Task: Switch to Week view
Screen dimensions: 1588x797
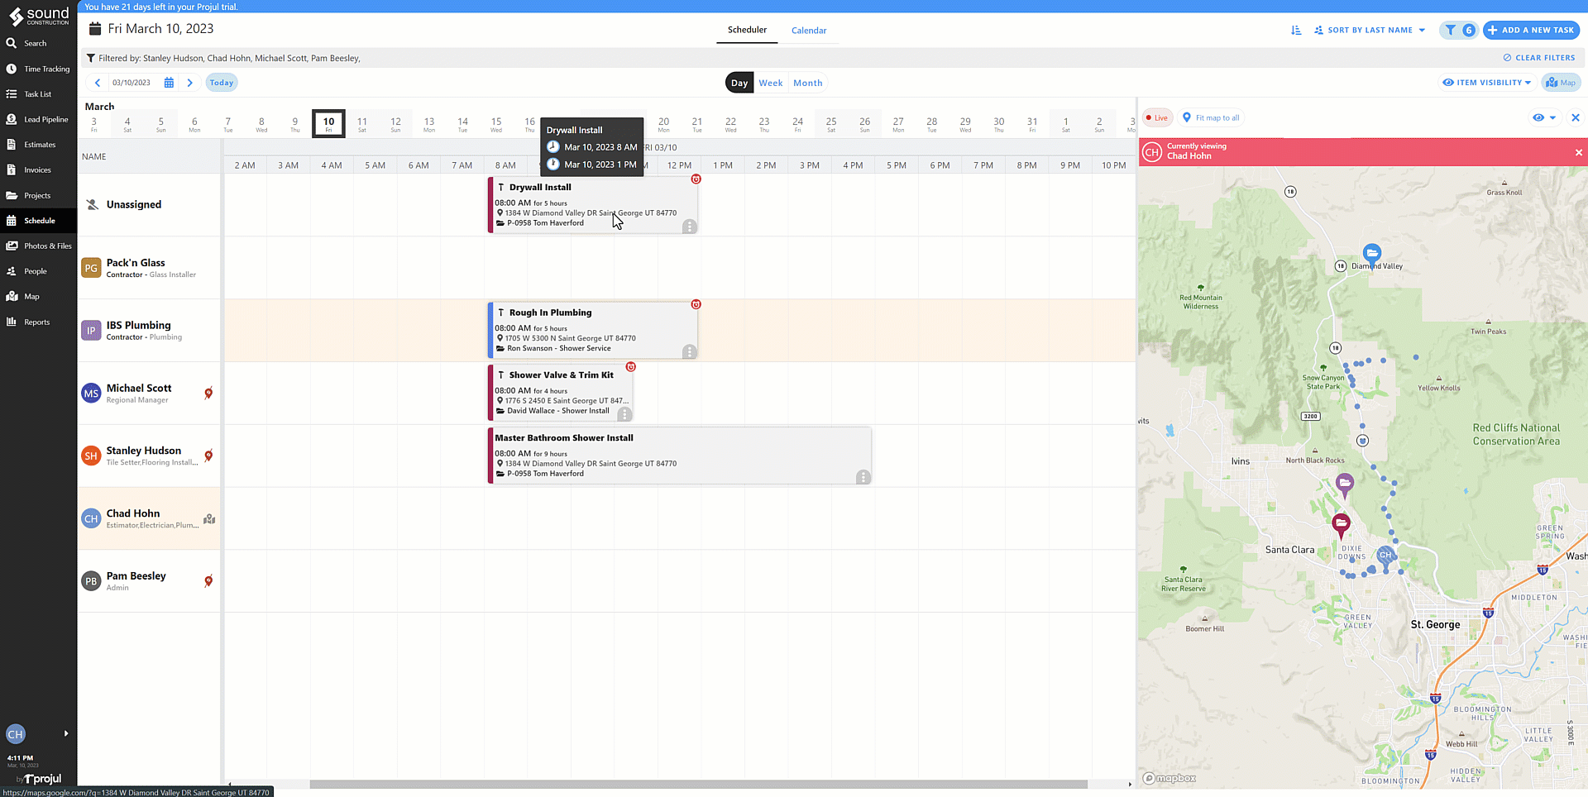Action: 770,82
